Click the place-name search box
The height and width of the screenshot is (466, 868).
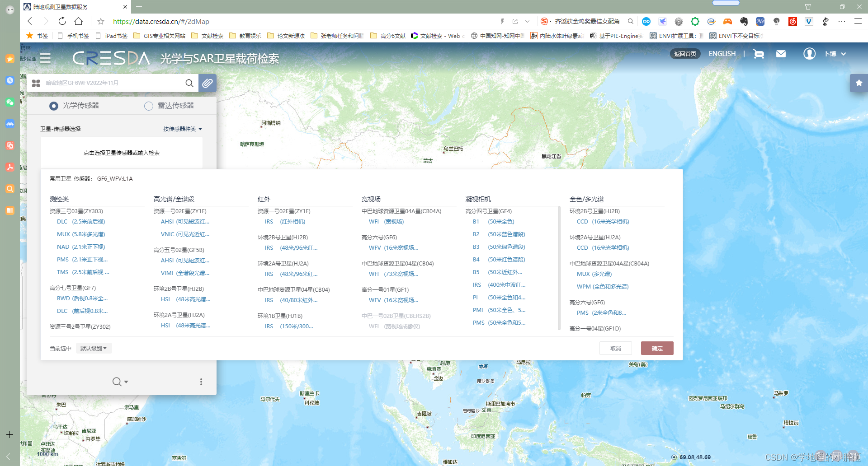coord(113,83)
